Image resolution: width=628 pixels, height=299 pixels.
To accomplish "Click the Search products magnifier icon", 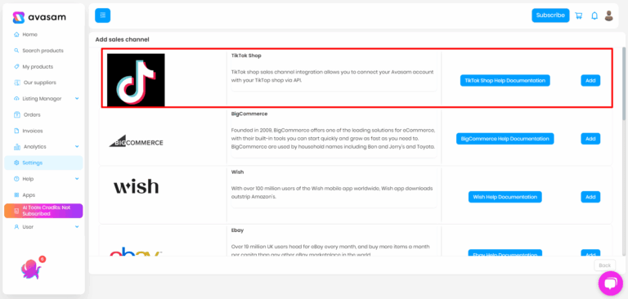I will 16,51.
